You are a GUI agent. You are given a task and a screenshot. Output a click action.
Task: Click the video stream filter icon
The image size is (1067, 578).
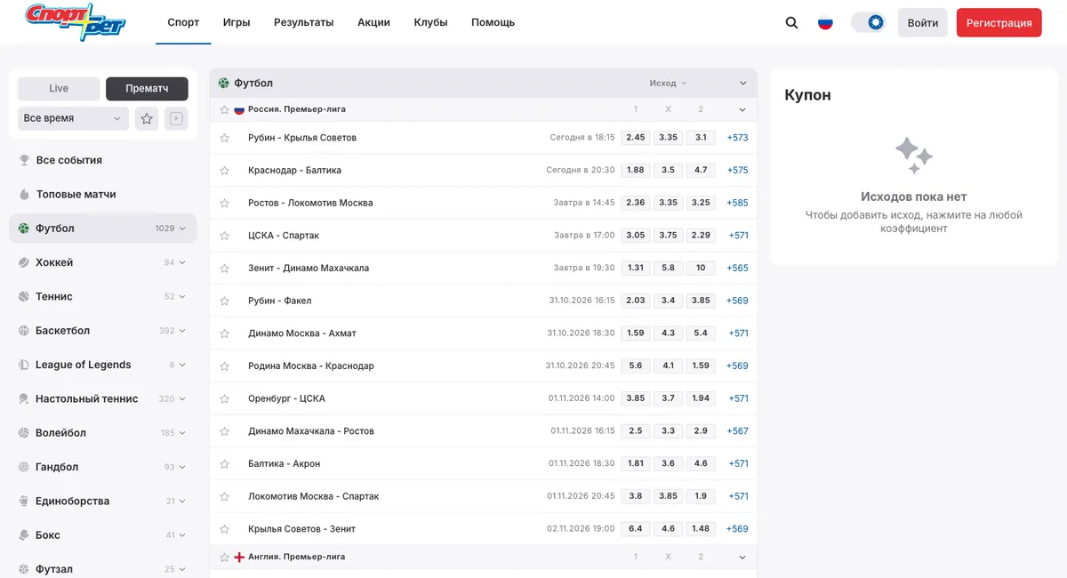(176, 118)
